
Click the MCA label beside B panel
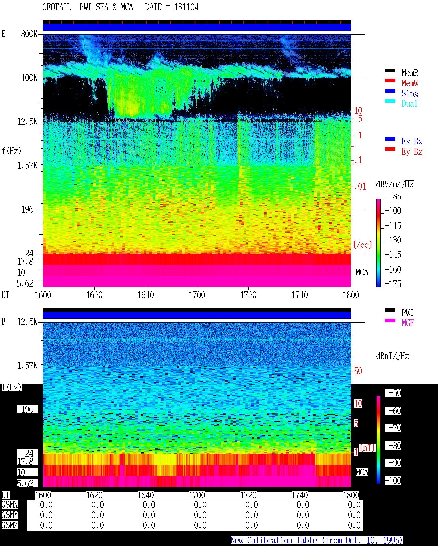(362, 473)
